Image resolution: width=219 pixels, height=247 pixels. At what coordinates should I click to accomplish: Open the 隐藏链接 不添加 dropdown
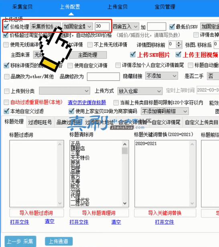(162, 76)
